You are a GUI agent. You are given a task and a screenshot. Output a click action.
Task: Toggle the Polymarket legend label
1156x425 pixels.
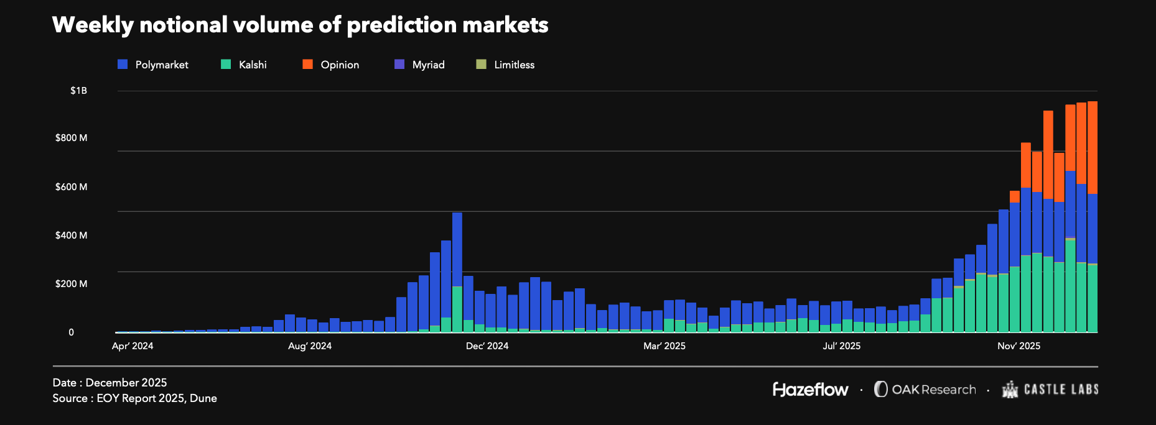pyautogui.click(x=162, y=65)
